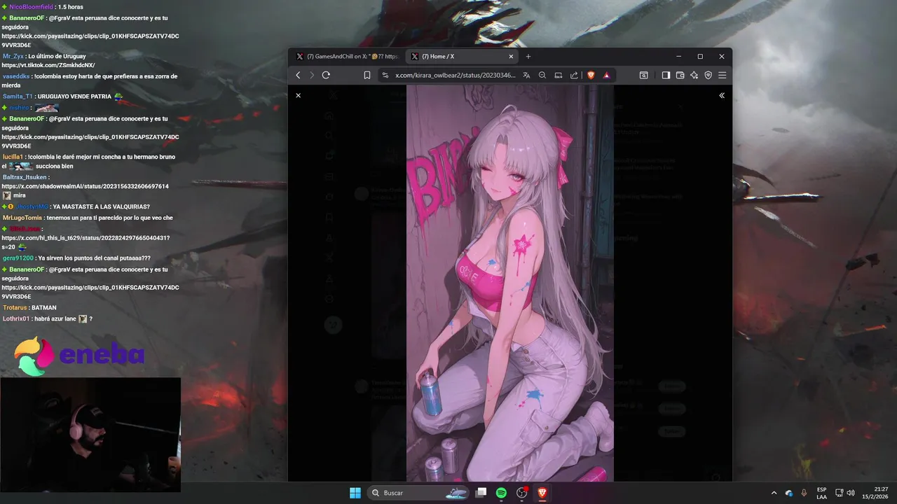The image size is (897, 504).
Task: Open Task View on the taskbar
Action: tap(481, 493)
